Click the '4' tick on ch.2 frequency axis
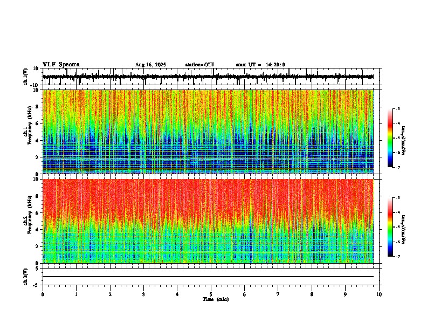The image size is (427, 330). click(37, 230)
